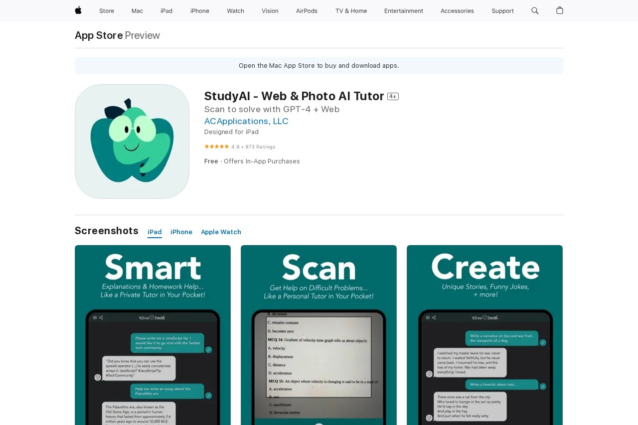Open the Vision menu

[270, 11]
